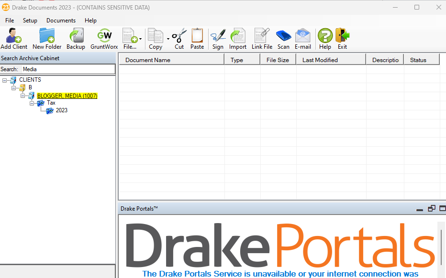Collapse the Tax folder node
Image resolution: width=446 pixels, height=278 pixels.
32,103
